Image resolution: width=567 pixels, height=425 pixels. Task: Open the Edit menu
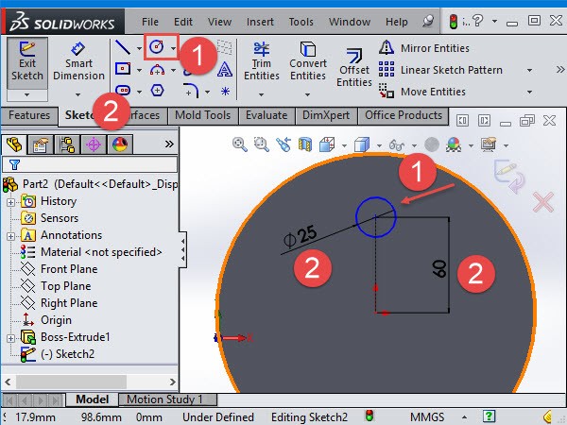click(183, 22)
